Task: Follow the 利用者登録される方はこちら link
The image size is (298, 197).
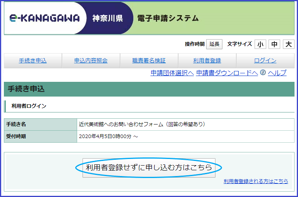Action: (x=256, y=181)
